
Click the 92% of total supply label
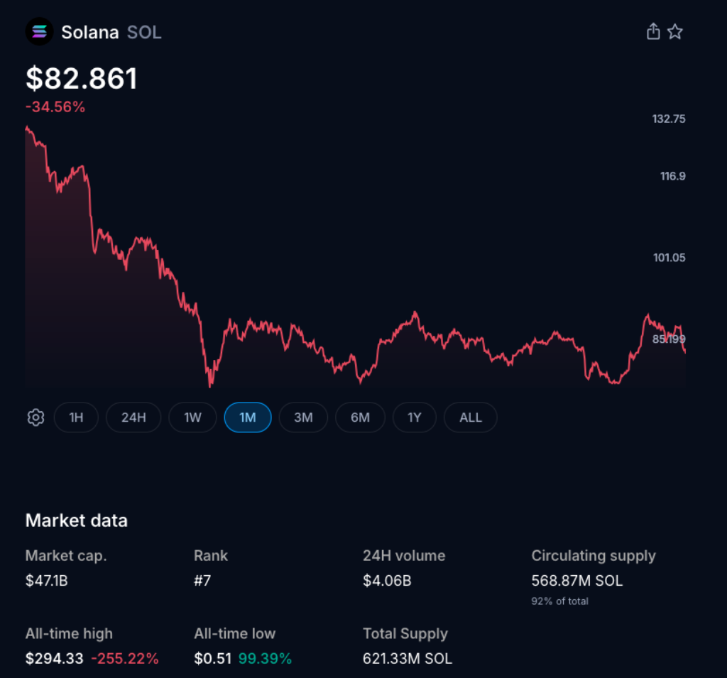click(558, 601)
